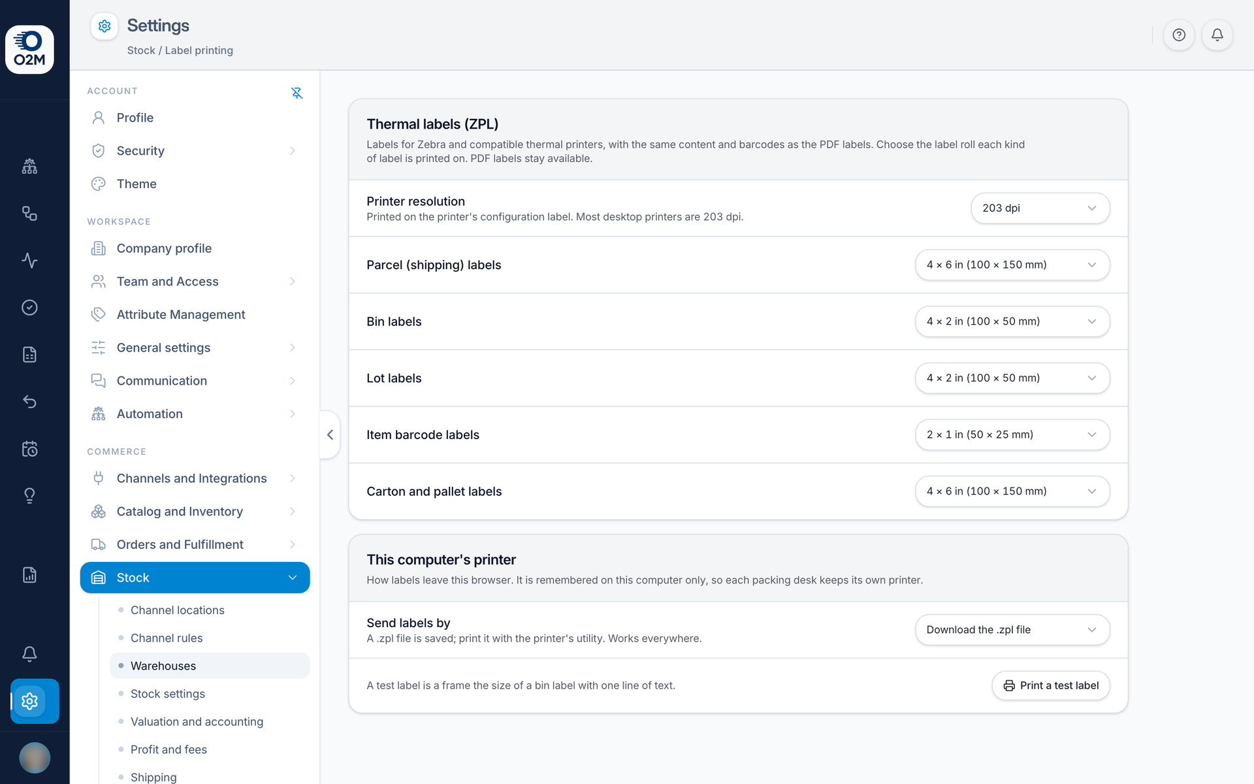Open Stock settings sub-item
The height and width of the screenshot is (784, 1254).
(x=210, y=694)
